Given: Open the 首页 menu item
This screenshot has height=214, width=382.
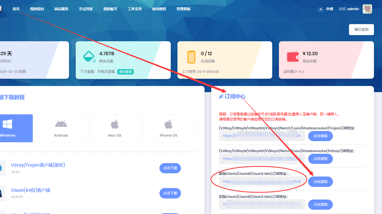Looking at the screenshot, I should [x=16, y=9].
